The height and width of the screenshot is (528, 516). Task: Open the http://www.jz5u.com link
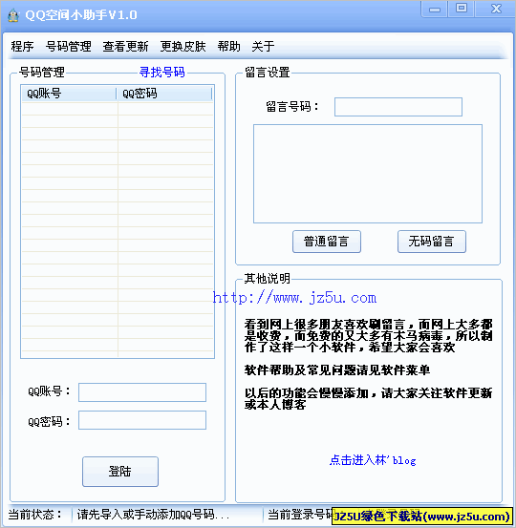(294, 298)
